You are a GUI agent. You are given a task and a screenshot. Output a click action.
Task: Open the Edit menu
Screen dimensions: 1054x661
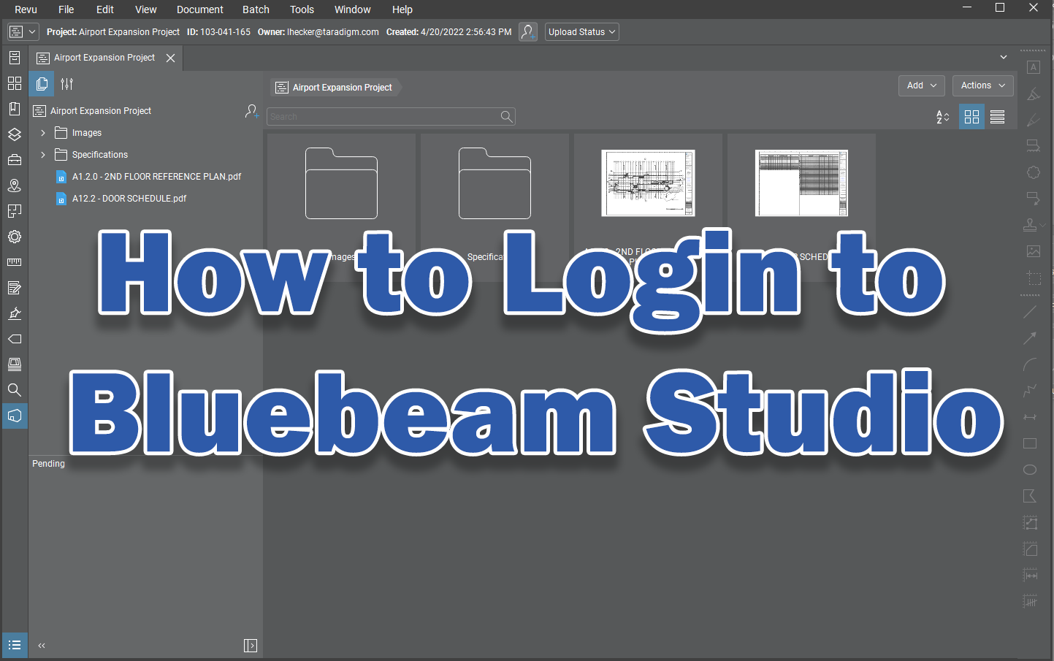(x=105, y=9)
